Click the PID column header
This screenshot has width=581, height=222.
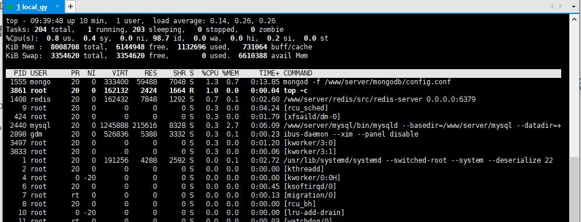[x=20, y=73]
